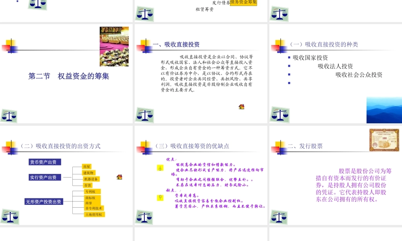Click the title 二、发行股票

(x=306, y=145)
